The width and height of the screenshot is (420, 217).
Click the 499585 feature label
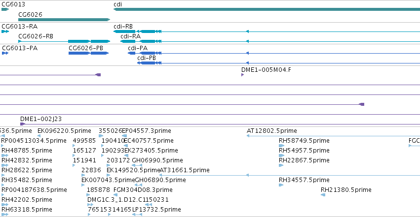click(84, 141)
